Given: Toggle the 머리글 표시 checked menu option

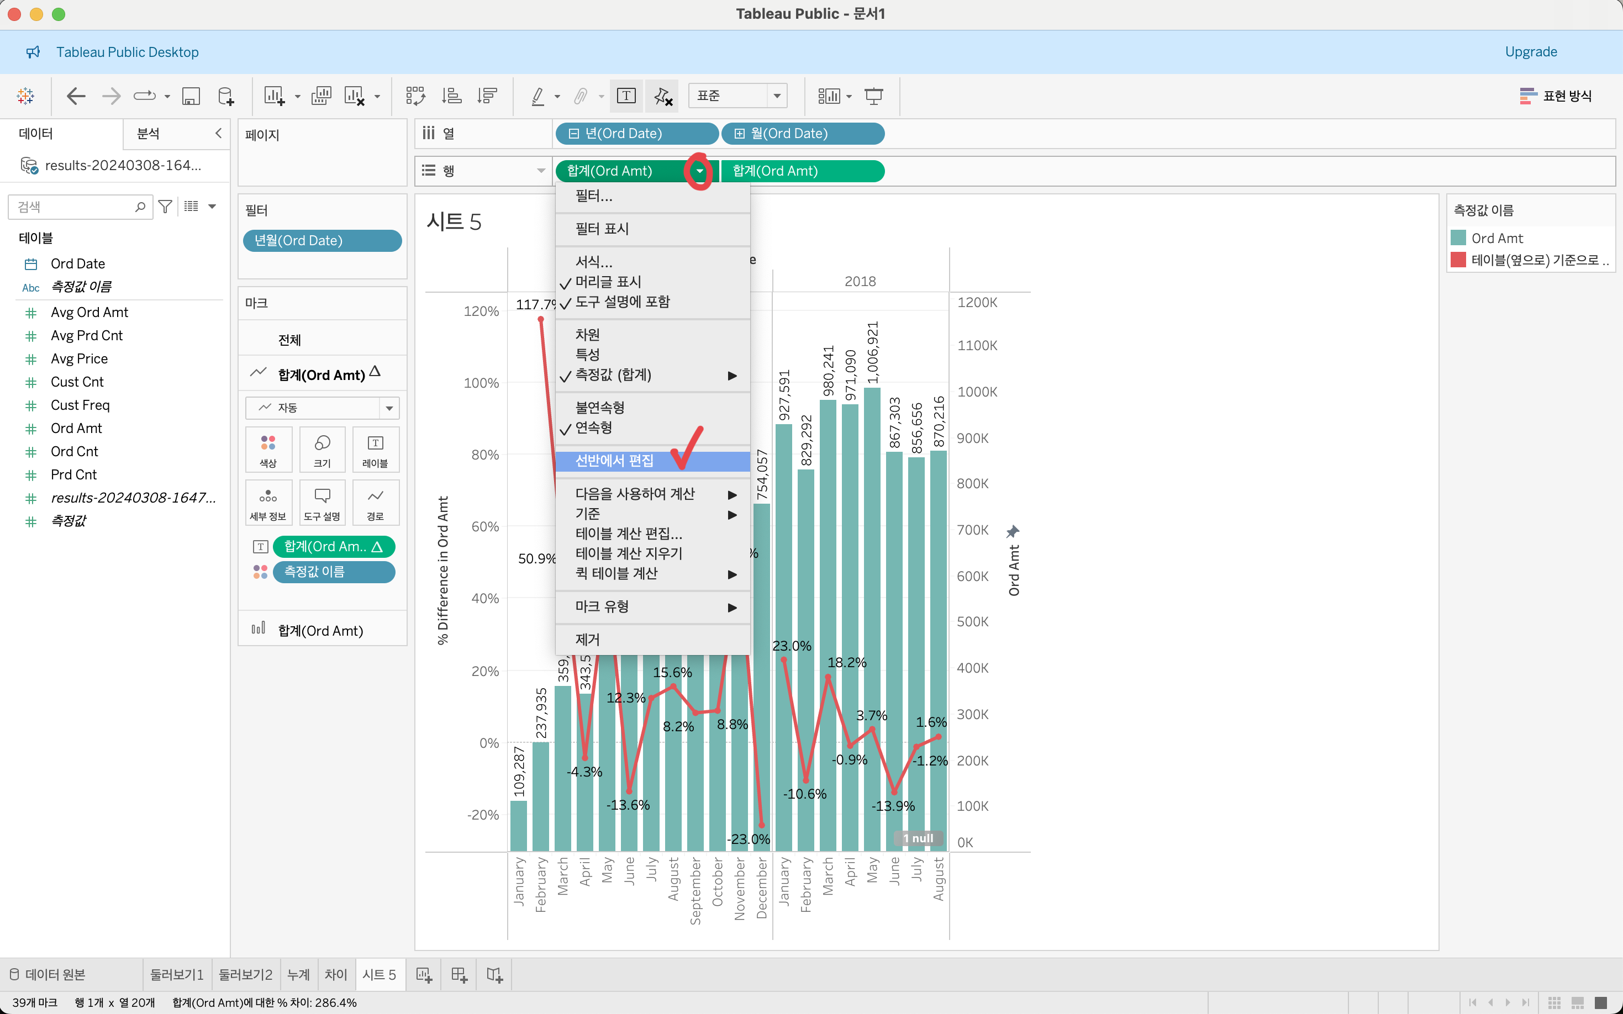Looking at the screenshot, I should click(608, 282).
